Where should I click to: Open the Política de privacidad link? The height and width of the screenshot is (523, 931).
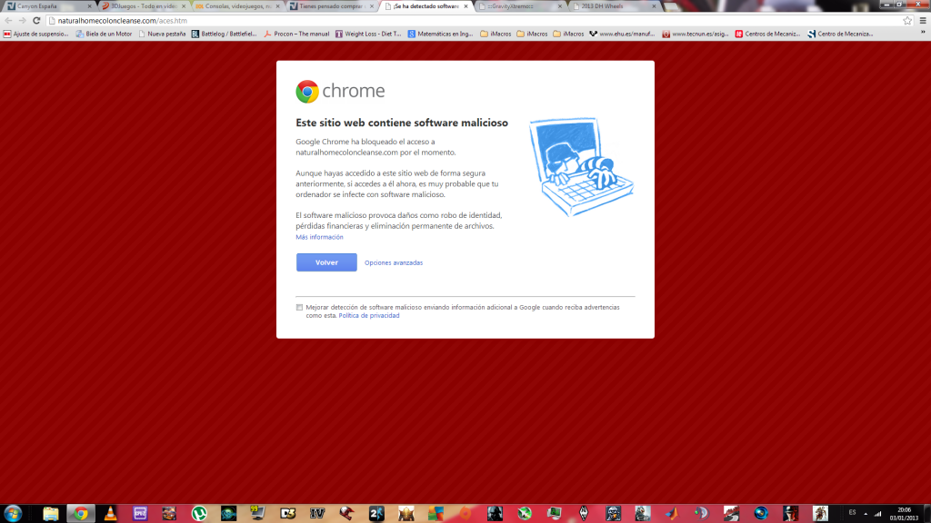click(x=369, y=315)
